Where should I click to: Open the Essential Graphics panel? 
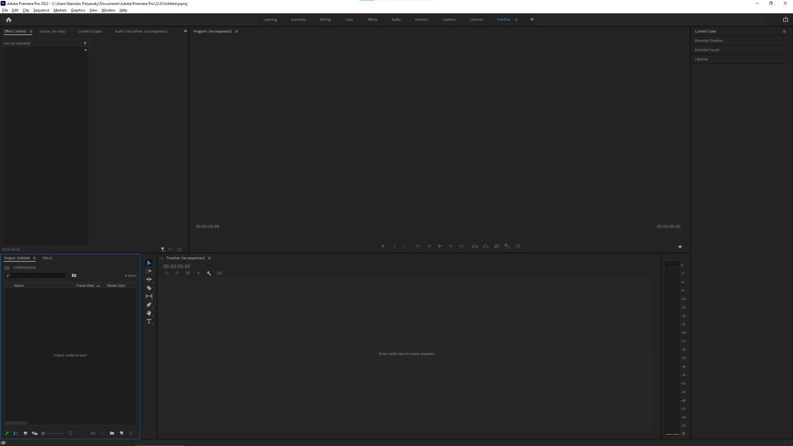pyautogui.click(x=709, y=41)
